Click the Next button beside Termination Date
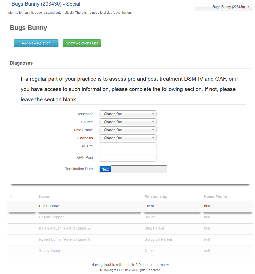The image size is (255, 274). 105,169
